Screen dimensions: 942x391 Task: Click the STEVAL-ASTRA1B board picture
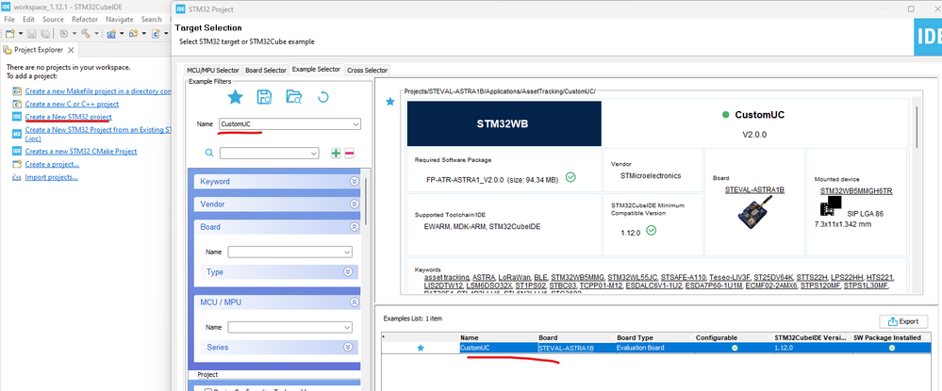[x=754, y=213]
